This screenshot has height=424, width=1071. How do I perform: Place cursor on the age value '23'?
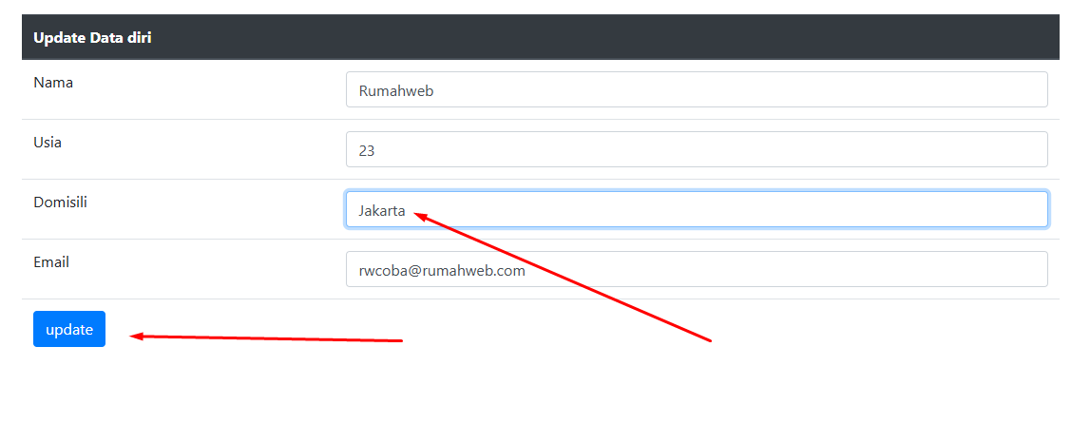pyautogui.click(x=367, y=151)
